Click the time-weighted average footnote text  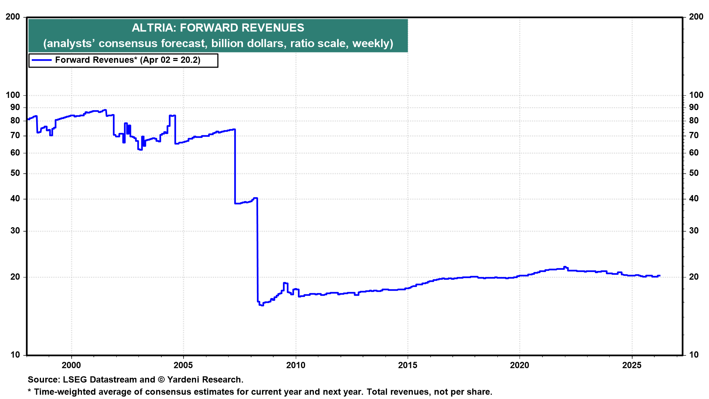pos(260,392)
